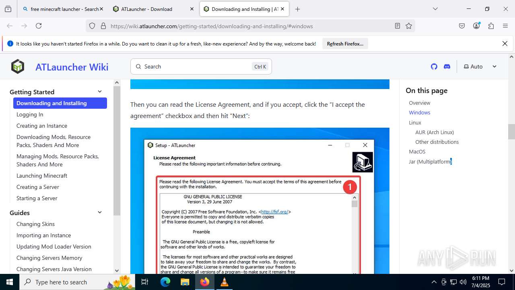This screenshot has height=290, width=515.
Task: List all tabs dropdown arrow
Action: pyautogui.click(x=435, y=9)
